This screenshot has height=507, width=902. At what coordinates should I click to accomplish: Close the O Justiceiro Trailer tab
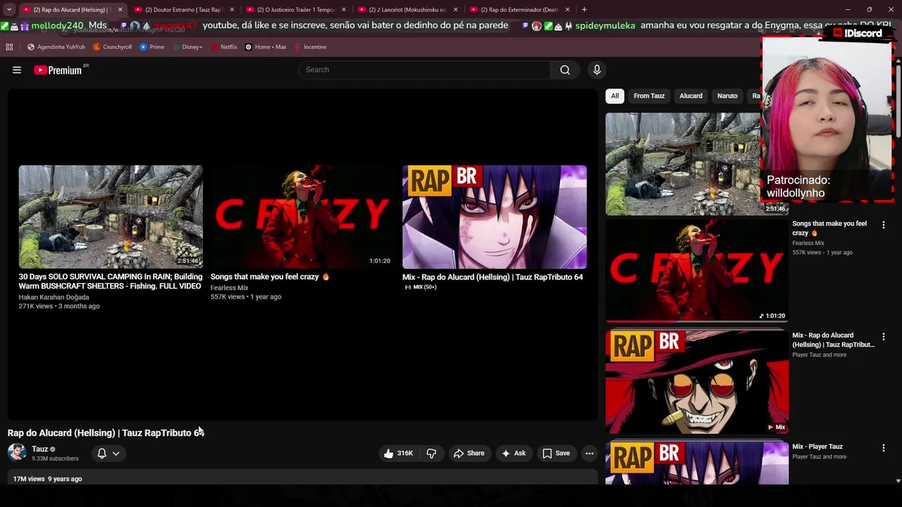[x=343, y=10]
